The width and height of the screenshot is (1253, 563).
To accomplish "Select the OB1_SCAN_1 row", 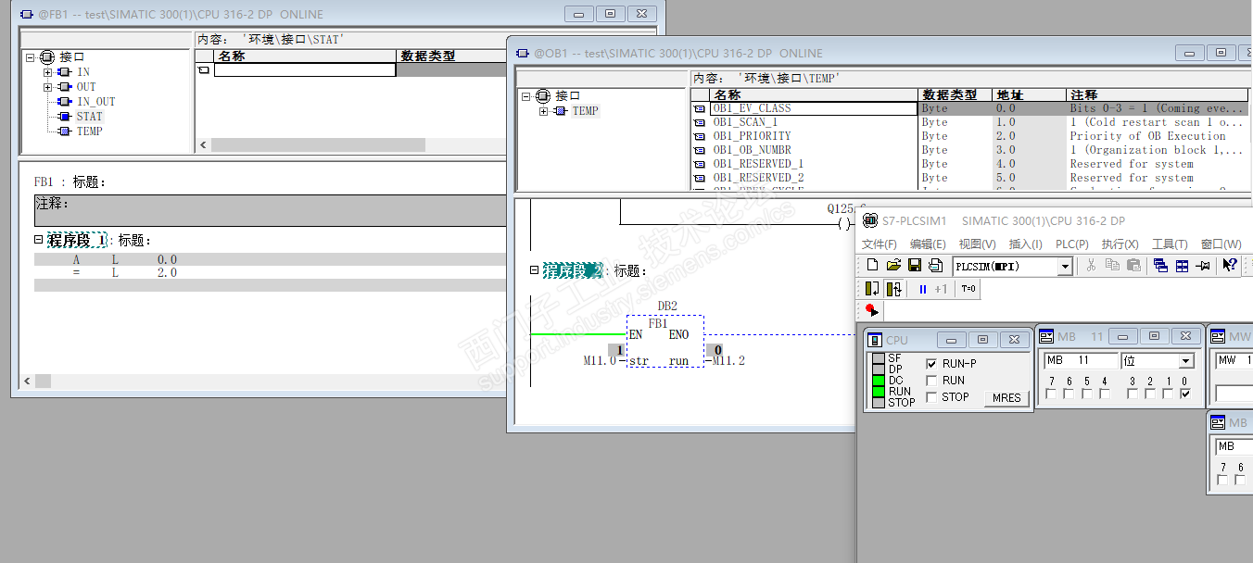I will [x=815, y=122].
